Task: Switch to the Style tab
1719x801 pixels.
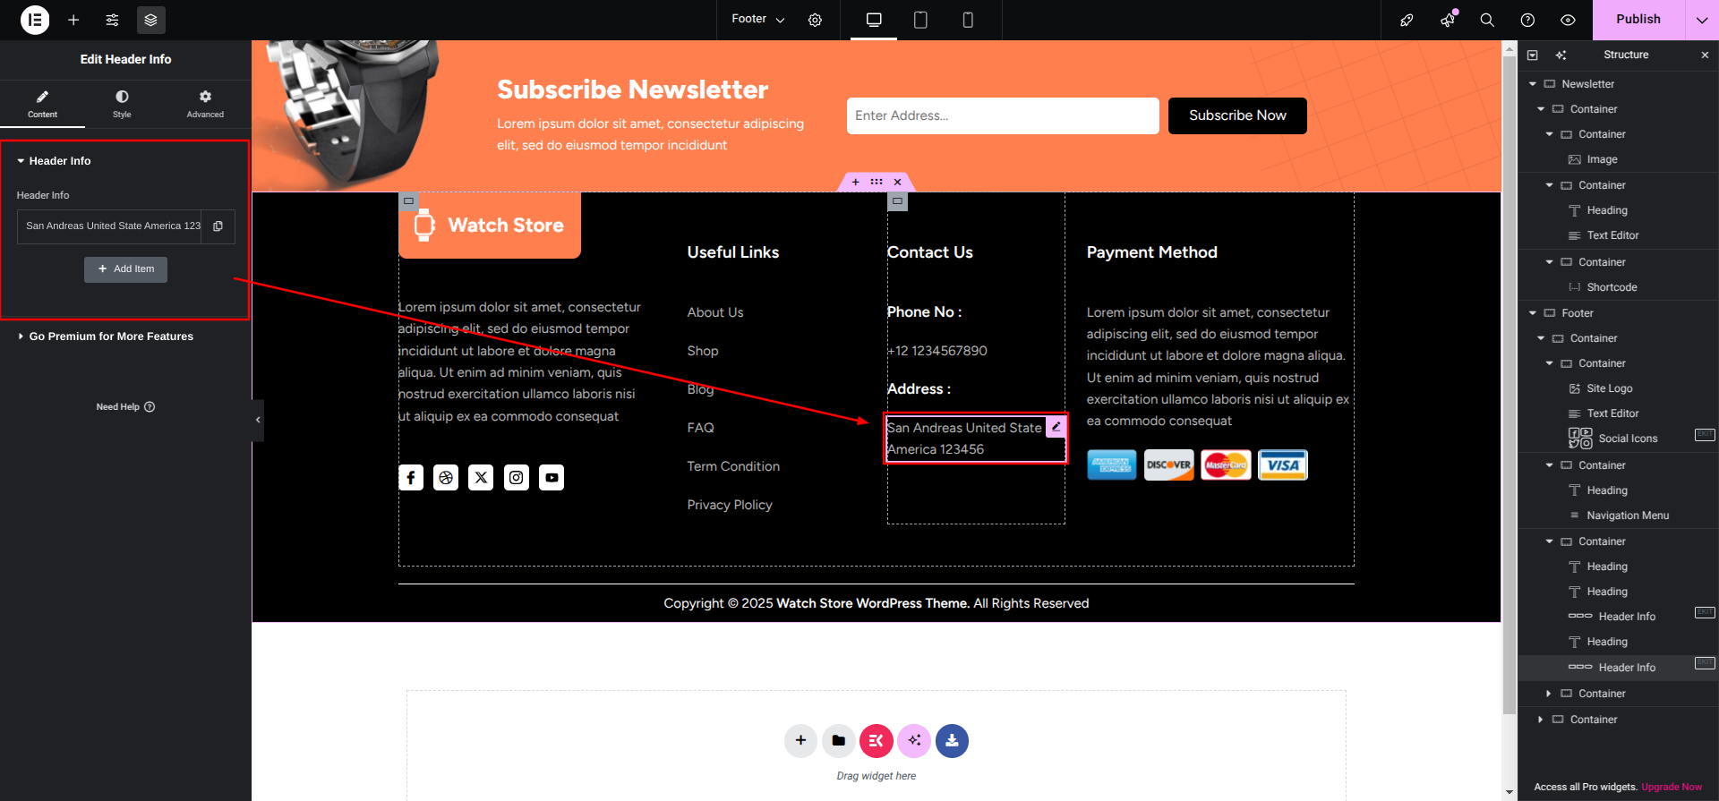Action: [122, 104]
